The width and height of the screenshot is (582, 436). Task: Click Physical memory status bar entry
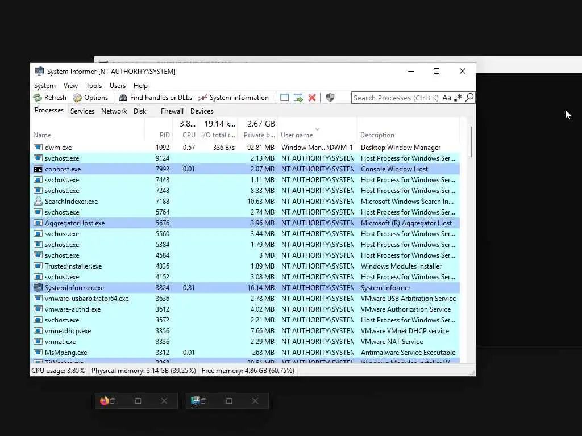point(144,370)
